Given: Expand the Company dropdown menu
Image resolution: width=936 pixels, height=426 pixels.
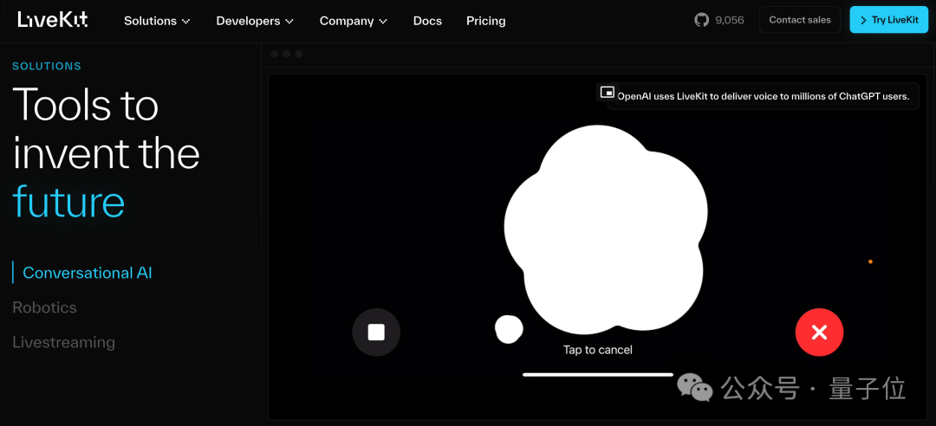Looking at the screenshot, I should coord(354,21).
